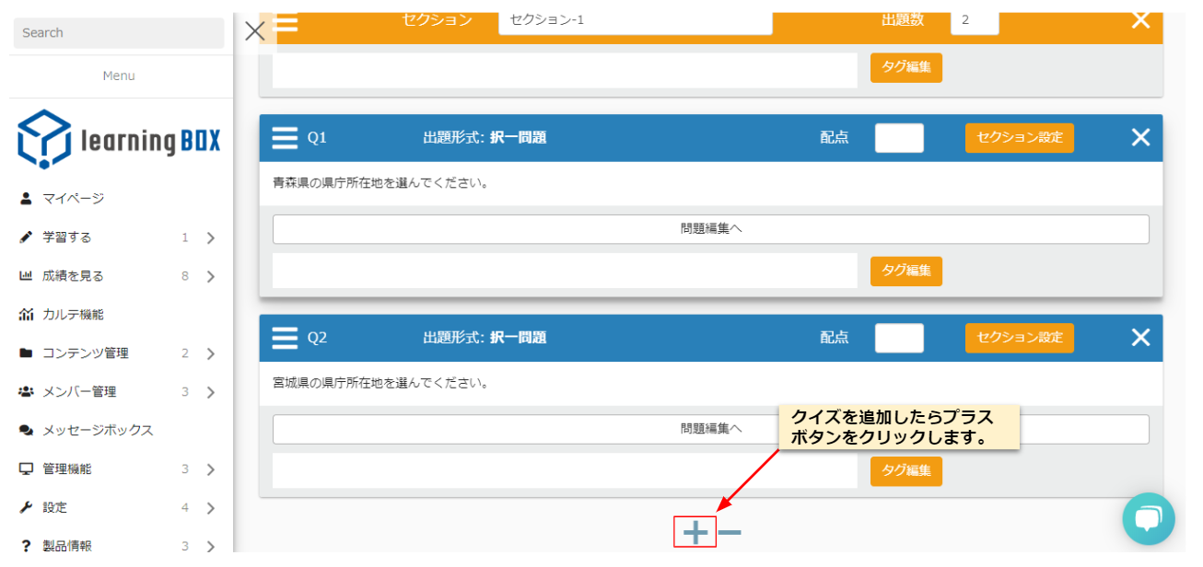
Task: Delete question Q2 with X icon
Action: [1140, 338]
